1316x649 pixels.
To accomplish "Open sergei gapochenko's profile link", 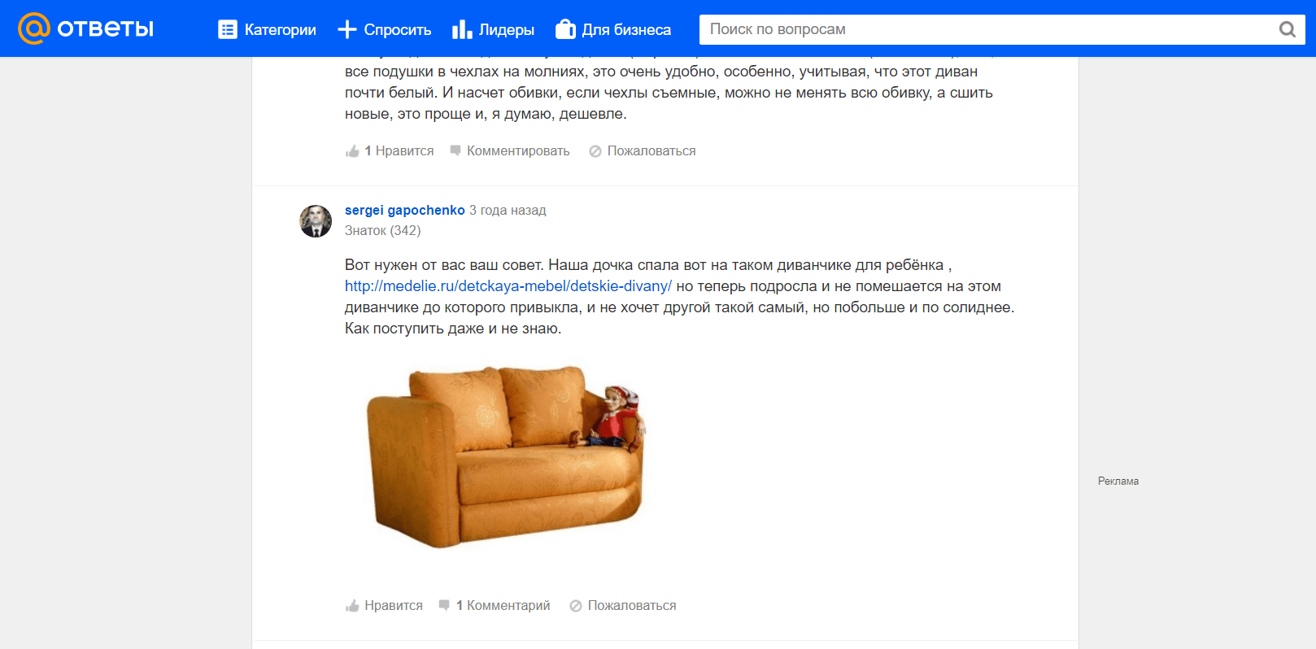I will [x=405, y=210].
